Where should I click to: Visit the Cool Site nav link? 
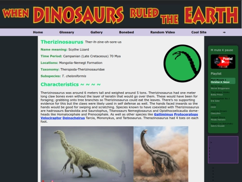click(199, 32)
